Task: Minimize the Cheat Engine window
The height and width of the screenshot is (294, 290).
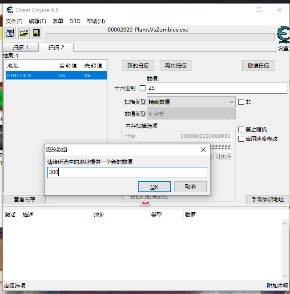Action: tap(239, 10)
